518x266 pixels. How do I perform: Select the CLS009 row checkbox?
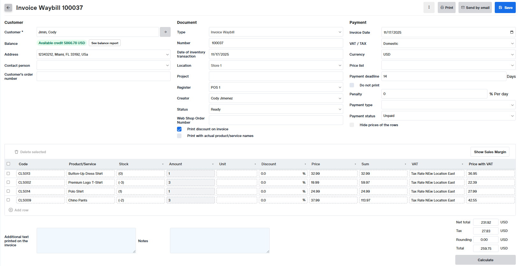click(x=8, y=200)
